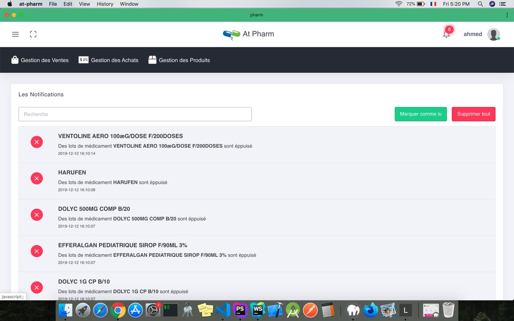Open the File menu

pos(53,4)
